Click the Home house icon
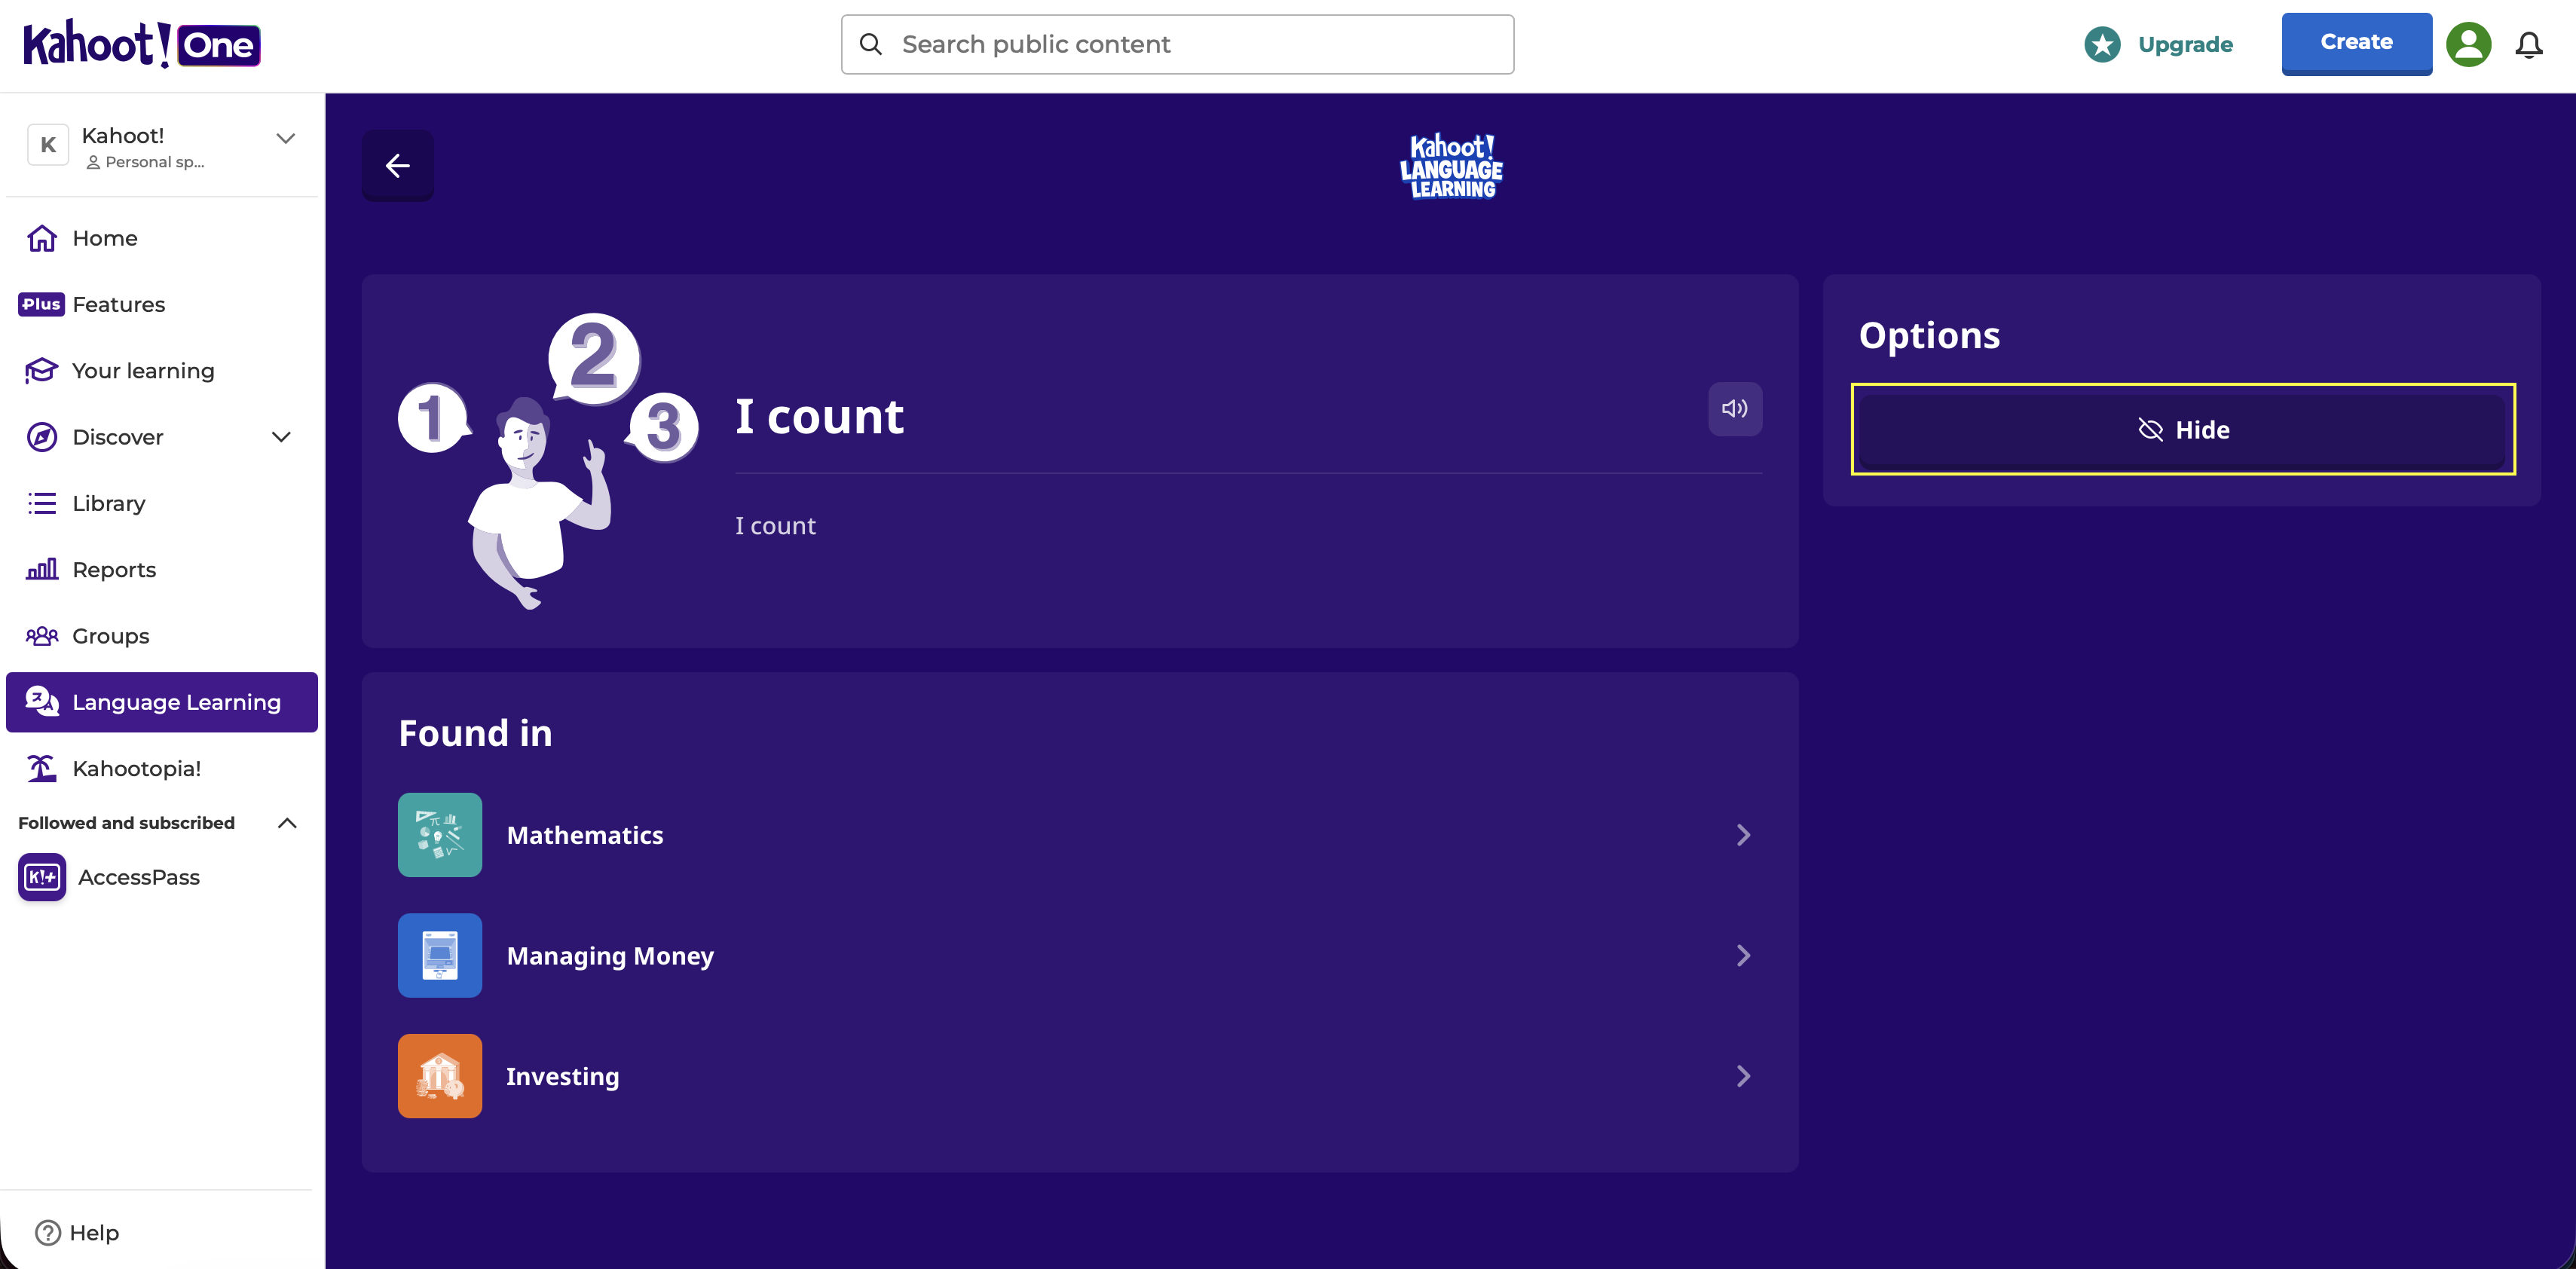This screenshot has height=1269, width=2576. (42, 238)
